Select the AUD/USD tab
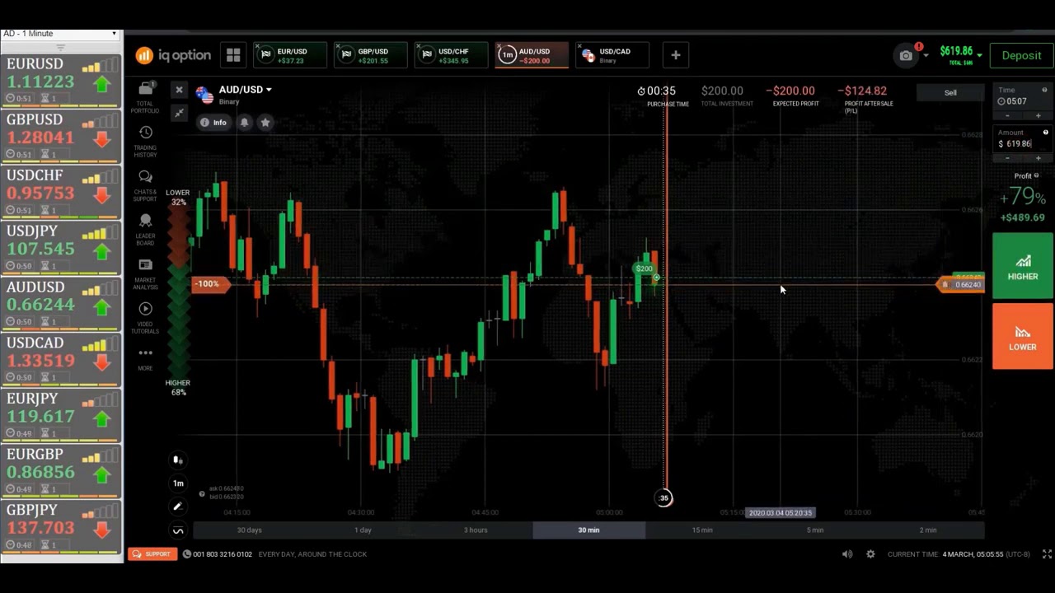1055x593 pixels. pos(531,55)
